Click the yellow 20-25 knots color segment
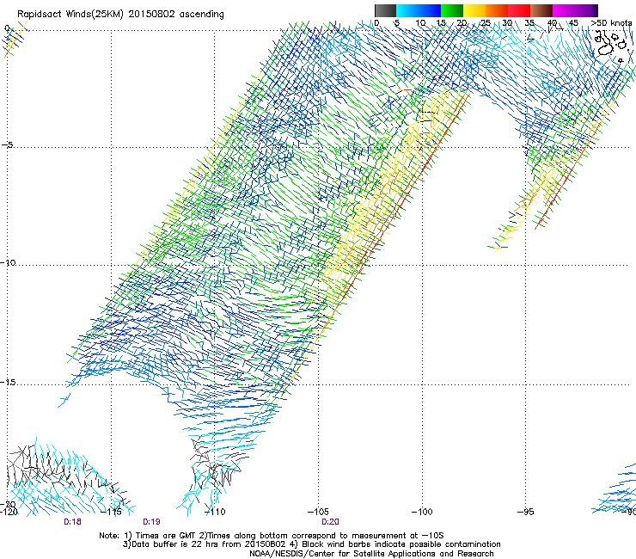Image resolution: width=636 pixels, height=559 pixels. tap(474, 10)
